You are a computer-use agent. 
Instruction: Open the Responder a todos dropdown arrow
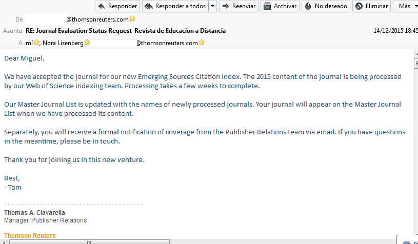[x=212, y=6]
